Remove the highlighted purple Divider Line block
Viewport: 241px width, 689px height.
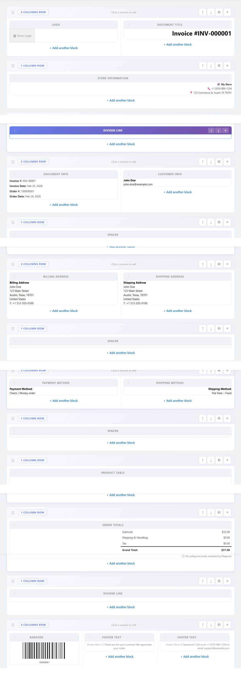click(x=226, y=131)
